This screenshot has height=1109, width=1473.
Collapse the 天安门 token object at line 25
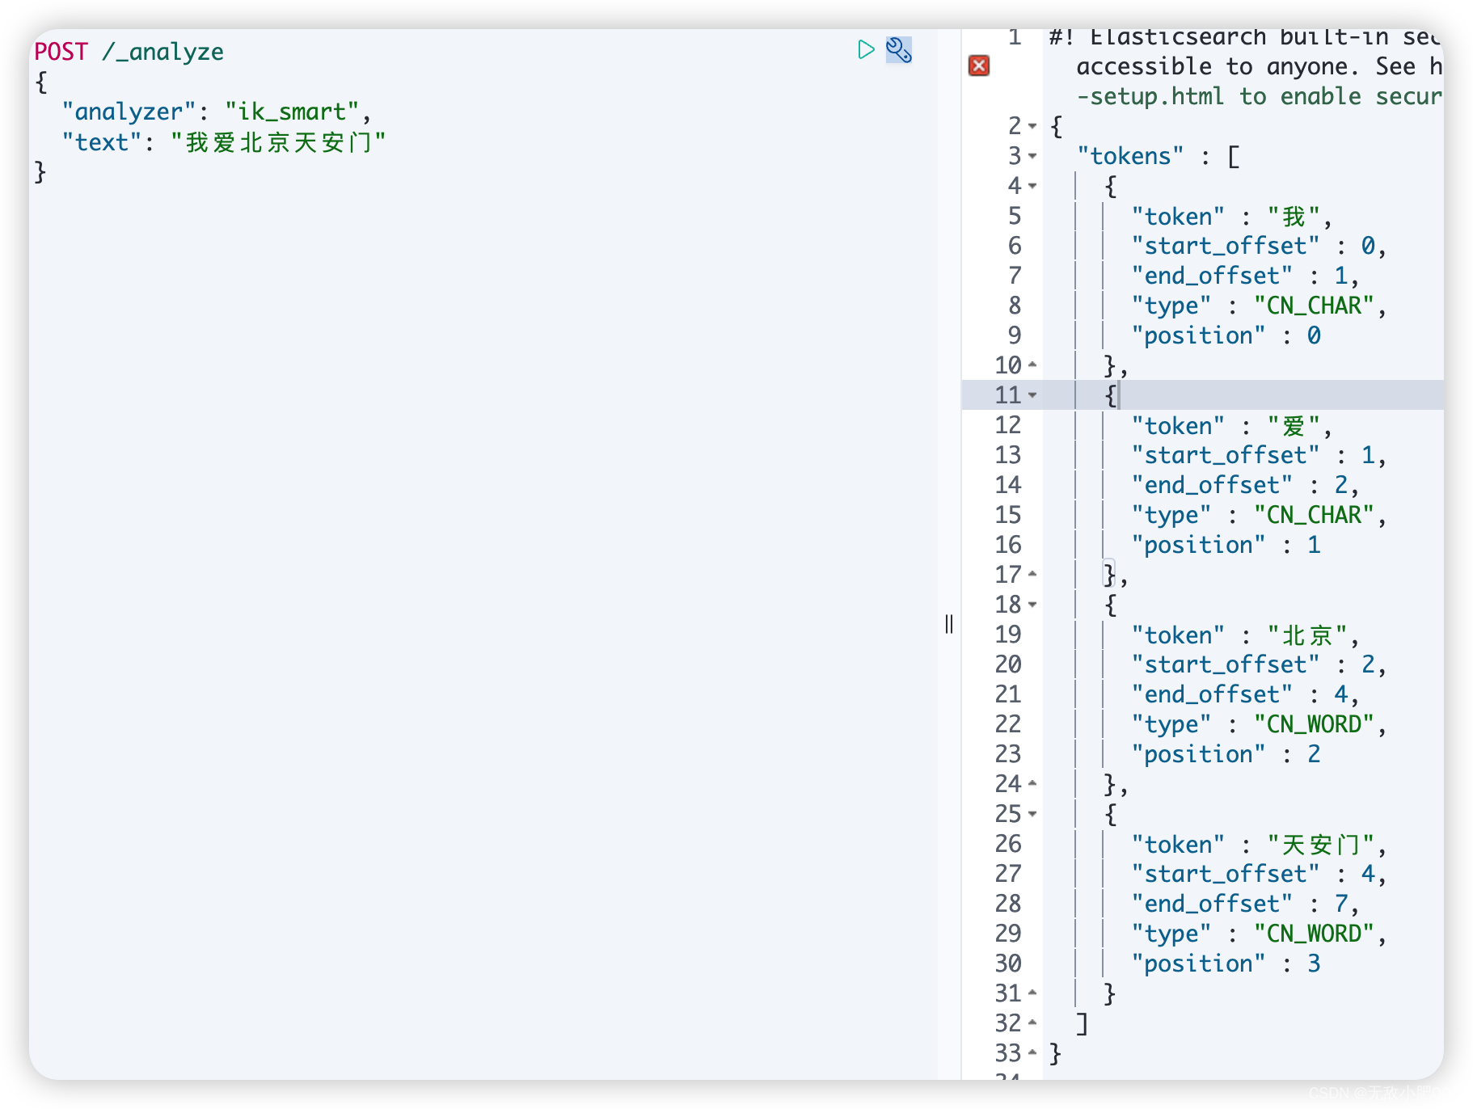point(1032,814)
